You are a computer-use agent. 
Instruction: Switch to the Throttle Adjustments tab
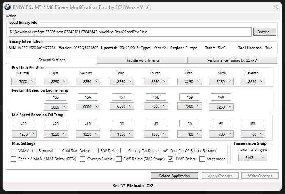coord(142,60)
